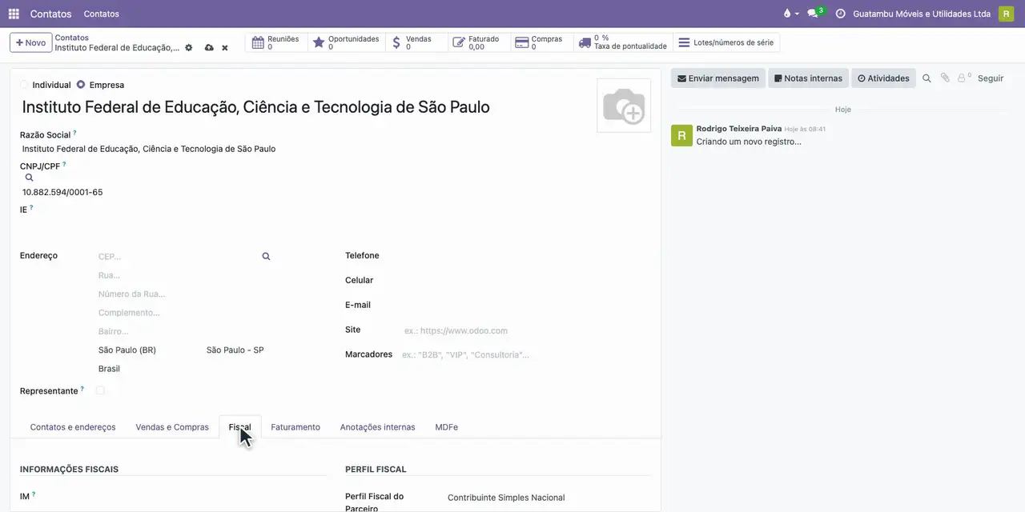1025x512 pixels.
Task: Search CEP with the magnifier icon
Action: pos(266,257)
